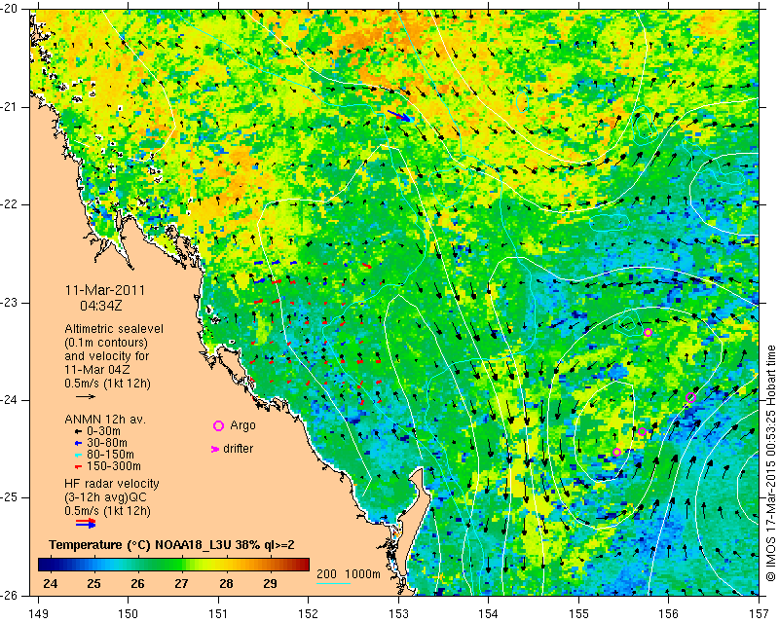
Task: Click the '200 1000m' bathymetry label
Action: pyautogui.click(x=349, y=573)
